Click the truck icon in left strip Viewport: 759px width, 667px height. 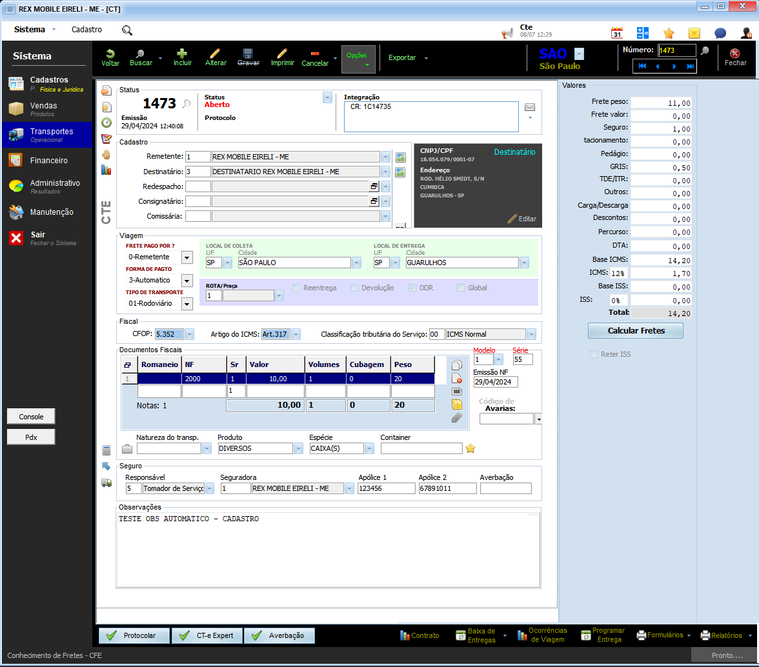106,483
